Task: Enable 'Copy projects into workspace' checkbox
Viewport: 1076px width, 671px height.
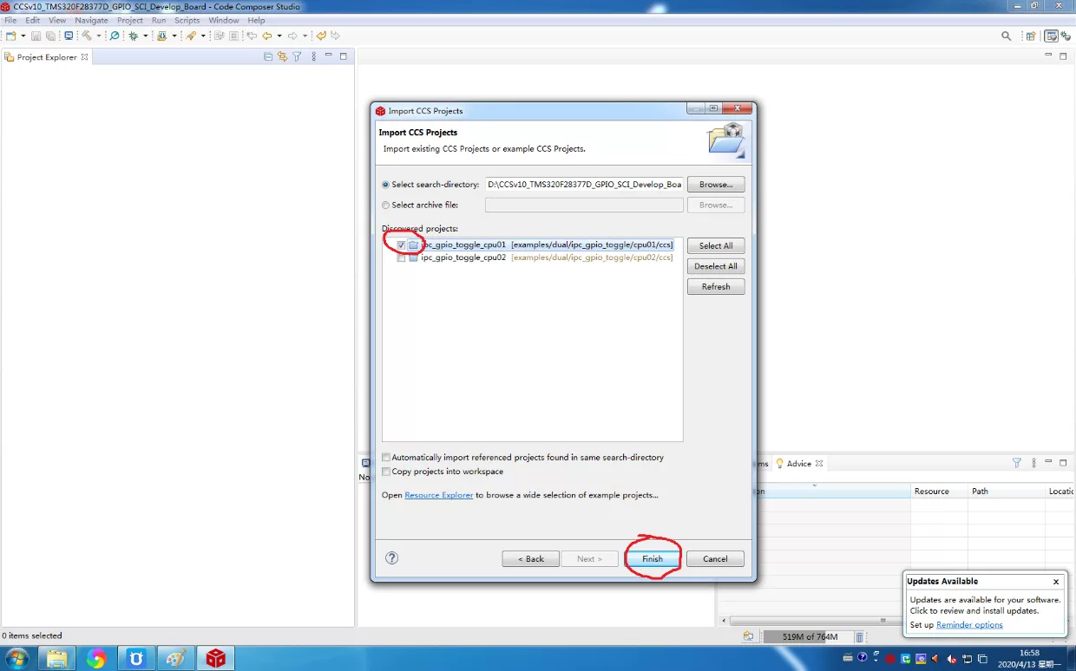Action: 386,472
